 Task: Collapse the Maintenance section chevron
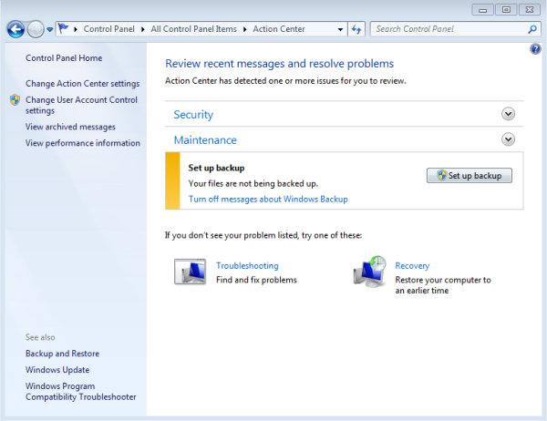509,139
